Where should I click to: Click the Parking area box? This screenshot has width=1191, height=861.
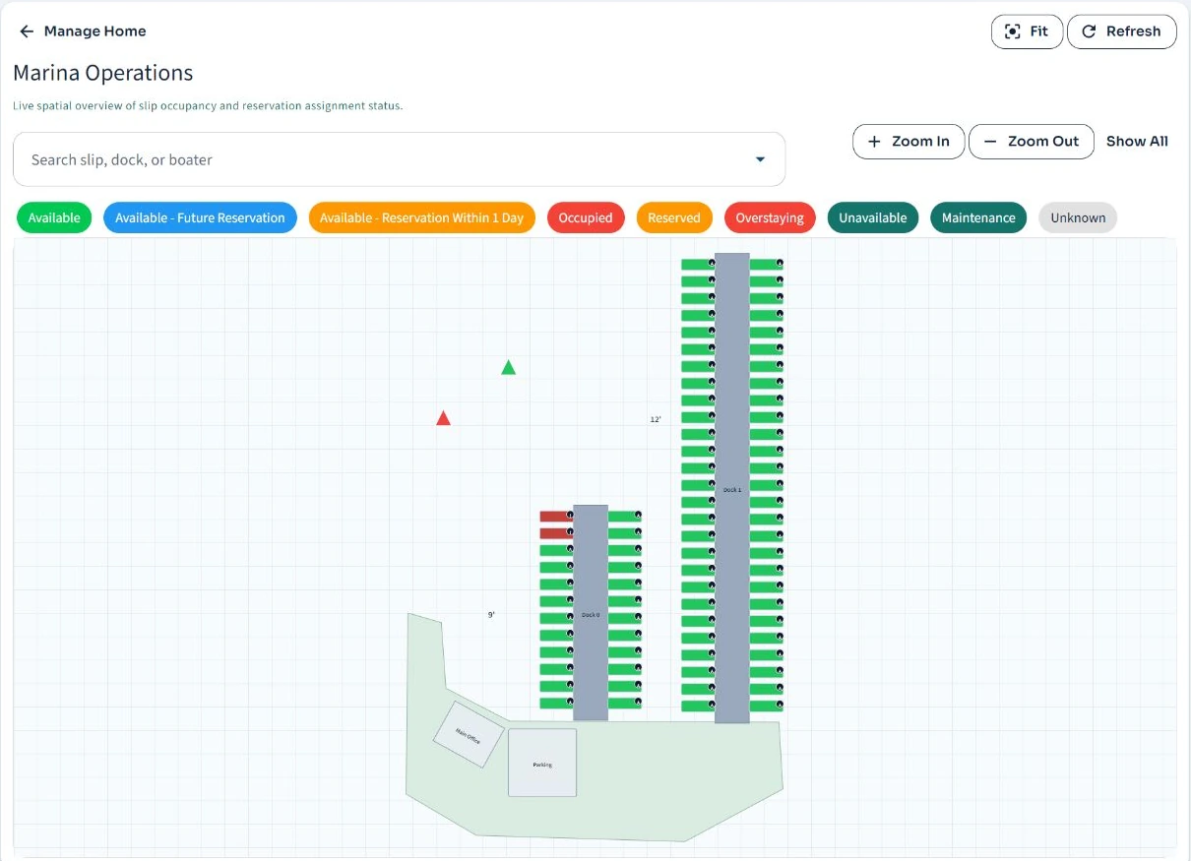pos(542,763)
